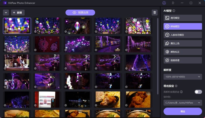Show info tooltip next to AI模型

coord(174,11)
